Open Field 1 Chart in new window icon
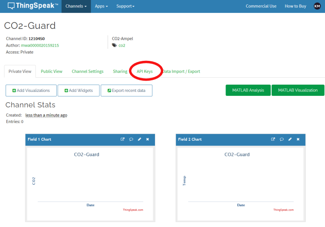Screen dimensions: 325x227 123,139
